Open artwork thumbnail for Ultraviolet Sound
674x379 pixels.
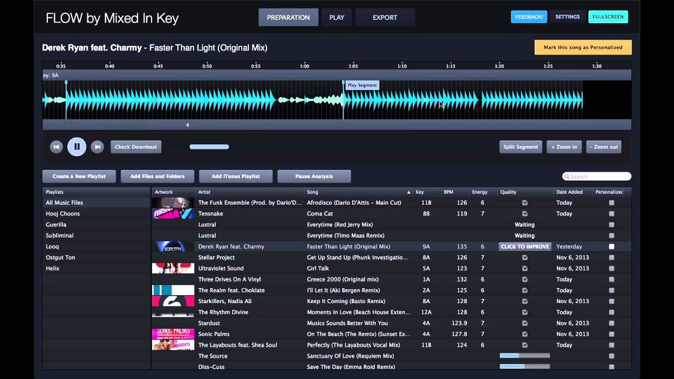tap(173, 268)
